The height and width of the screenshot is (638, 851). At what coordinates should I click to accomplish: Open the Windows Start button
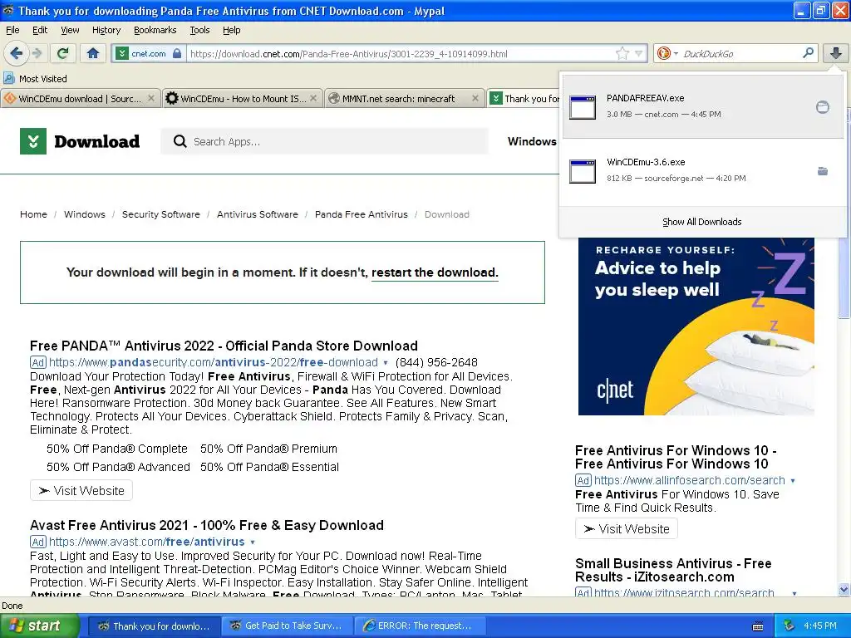pyautogui.click(x=39, y=626)
